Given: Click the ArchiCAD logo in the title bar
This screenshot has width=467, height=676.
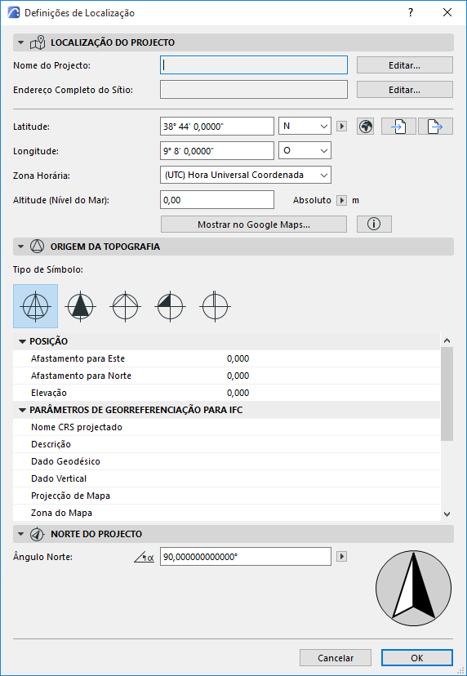Looking at the screenshot, I should click(x=14, y=13).
